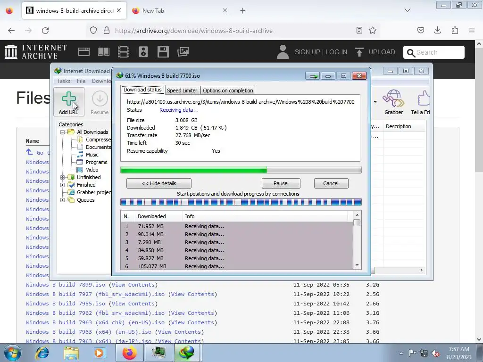Image resolution: width=483 pixels, height=362 pixels.
Task: Click the SIGN UP link
Action: click(307, 52)
